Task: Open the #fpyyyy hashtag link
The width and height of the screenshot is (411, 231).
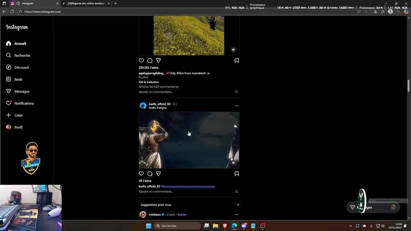Action: click(188, 186)
